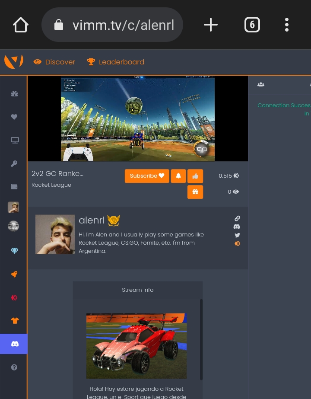Image resolution: width=311 pixels, height=399 pixels.
Task: Click the Rocket League game category
Action: (x=51, y=185)
